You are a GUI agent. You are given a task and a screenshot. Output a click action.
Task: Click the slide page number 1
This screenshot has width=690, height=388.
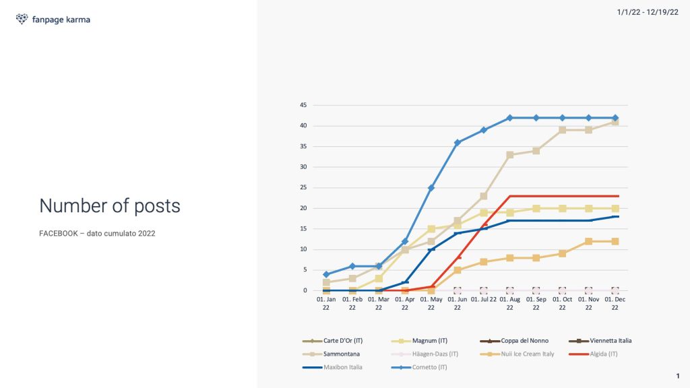(678, 376)
